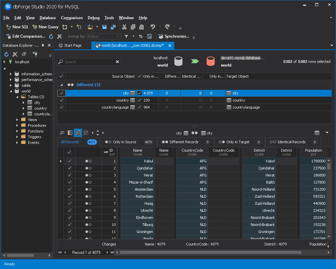The image size is (336, 269).
Task: Click the new connection plug icon
Action: coord(35,54)
